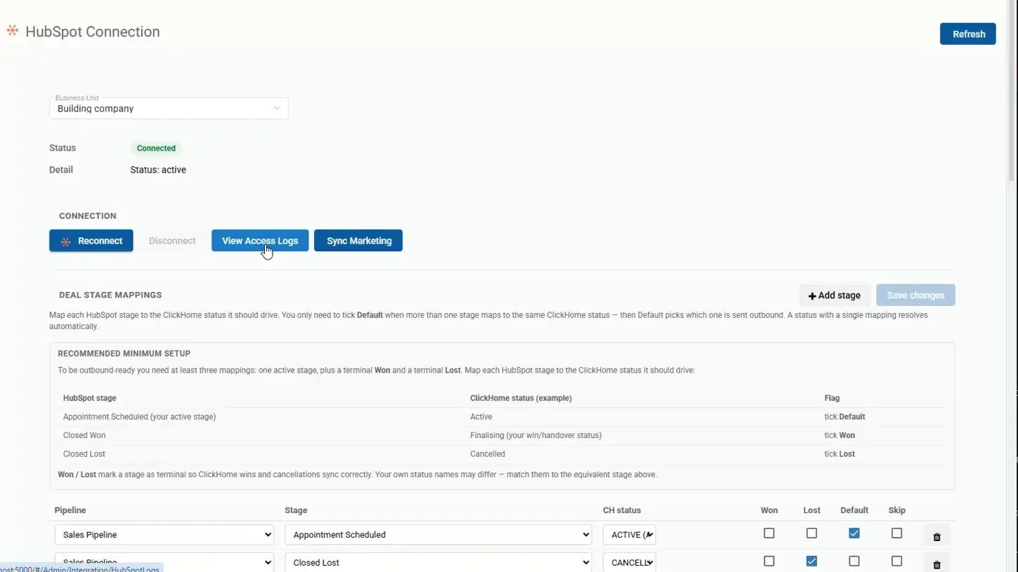The height and width of the screenshot is (572, 1018).
Task: Tick Won for Closed Lost row
Action: pos(769,561)
